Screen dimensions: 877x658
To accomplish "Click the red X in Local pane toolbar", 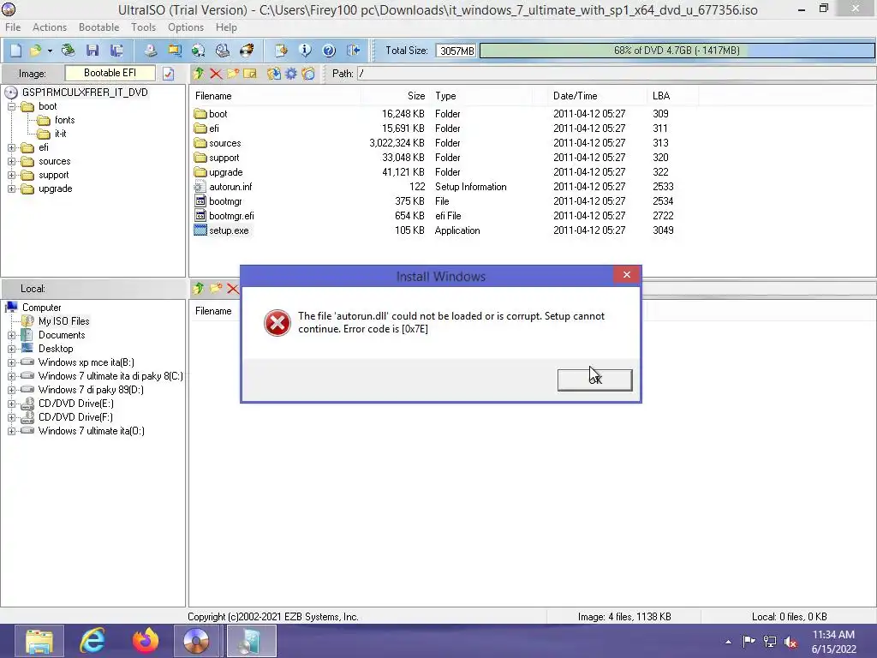I will [233, 289].
